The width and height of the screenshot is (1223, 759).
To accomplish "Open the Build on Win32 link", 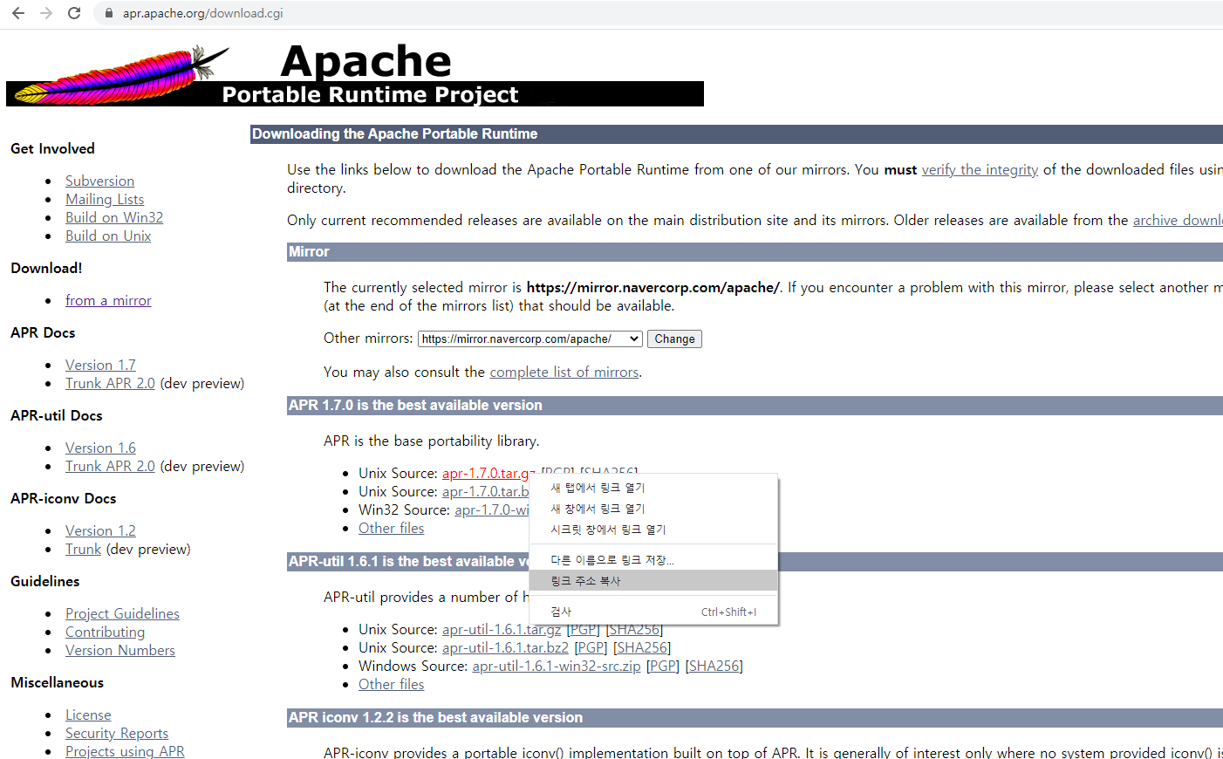I will click(x=114, y=217).
